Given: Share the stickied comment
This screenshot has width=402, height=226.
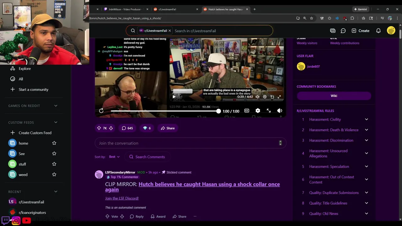Looking at the screenshot, I should (x=179, y=217).
